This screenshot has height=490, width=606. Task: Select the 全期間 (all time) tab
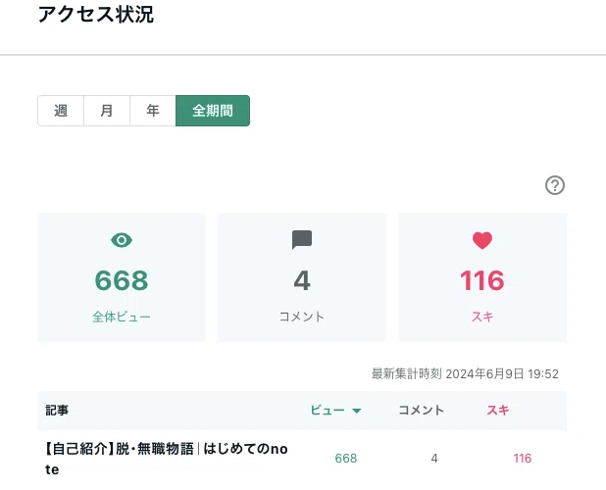click(x=213, y=111)
